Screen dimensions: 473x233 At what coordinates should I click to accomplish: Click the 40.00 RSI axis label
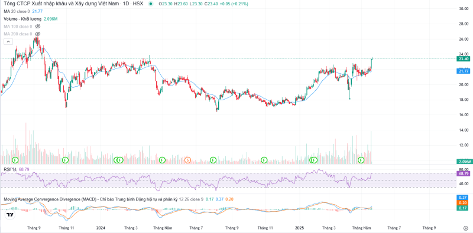[464, 183]
